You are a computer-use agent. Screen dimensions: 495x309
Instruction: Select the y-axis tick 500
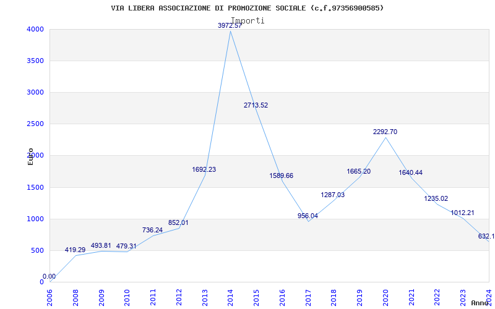[x=37, y=251]
